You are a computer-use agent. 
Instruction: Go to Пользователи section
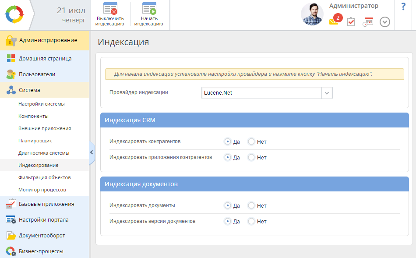click(x=37, y=74)
